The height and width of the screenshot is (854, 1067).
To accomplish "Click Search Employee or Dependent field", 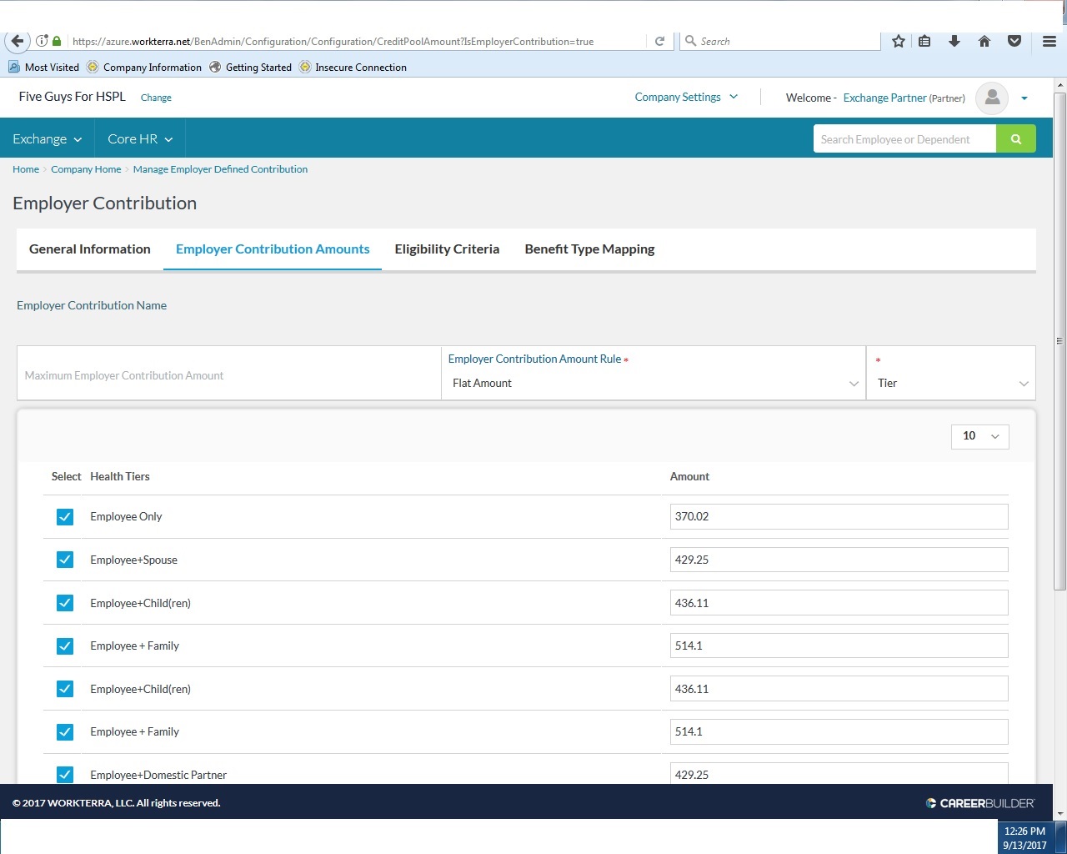I will pos(904,139).
